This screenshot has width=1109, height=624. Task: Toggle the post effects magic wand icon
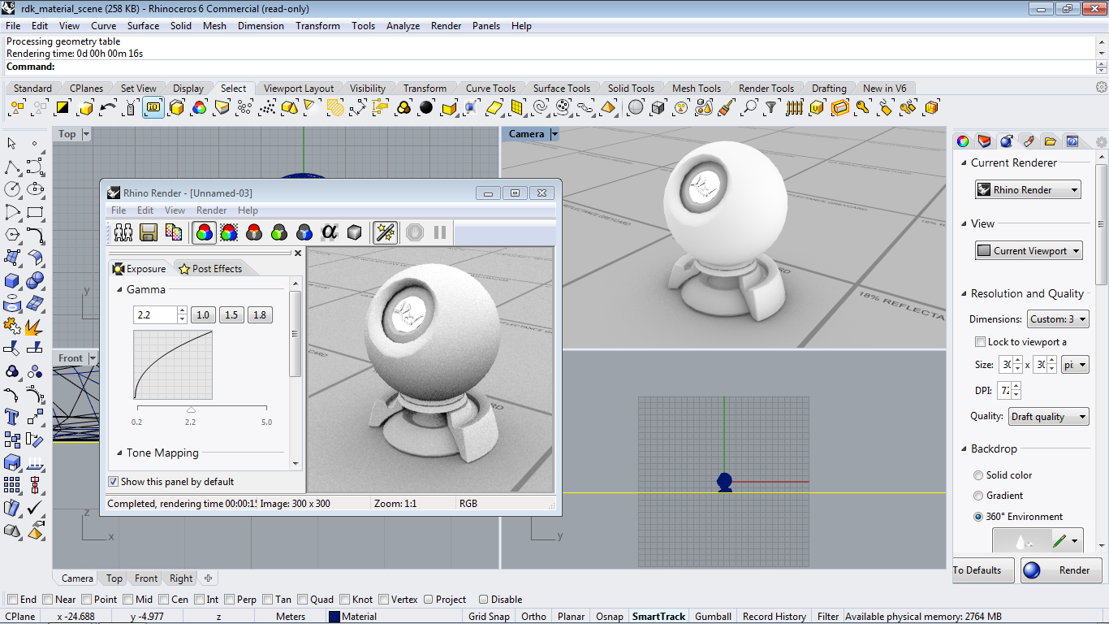click(384, 233)
